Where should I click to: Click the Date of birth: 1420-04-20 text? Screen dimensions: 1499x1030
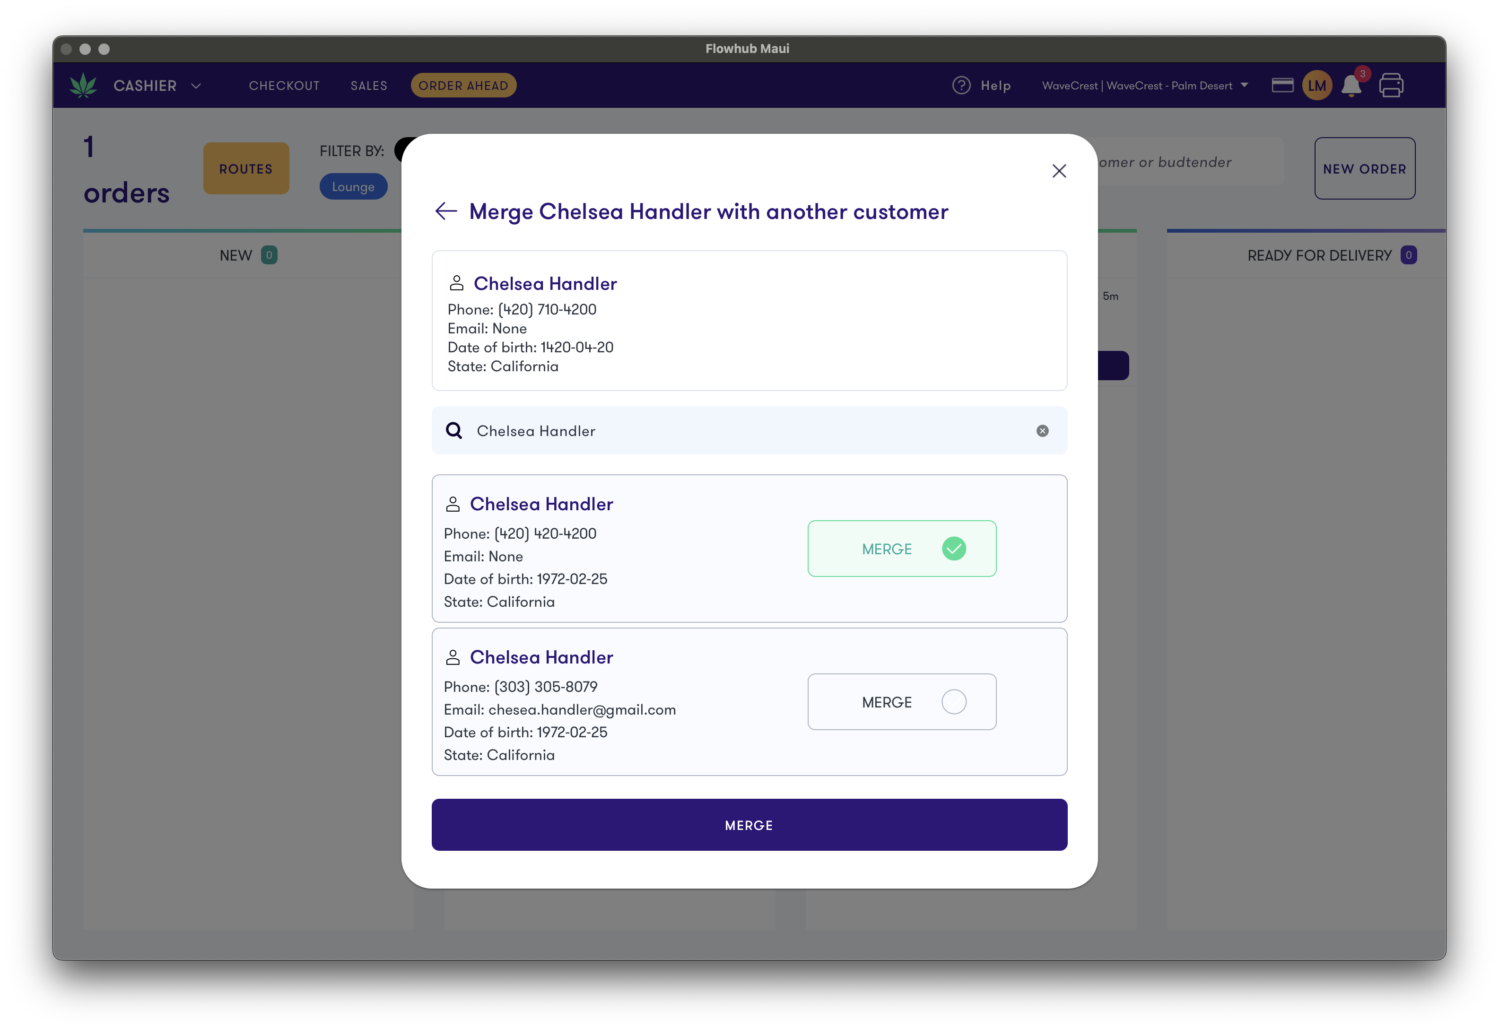coord(531,347)
